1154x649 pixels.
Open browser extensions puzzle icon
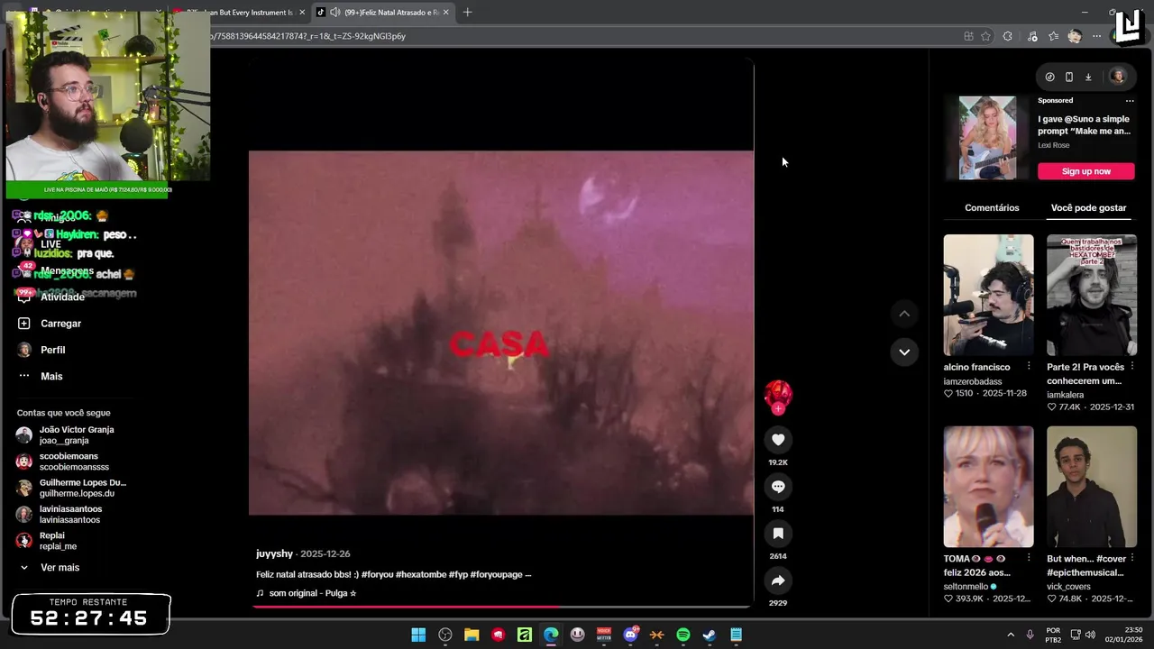(1008, 36)
